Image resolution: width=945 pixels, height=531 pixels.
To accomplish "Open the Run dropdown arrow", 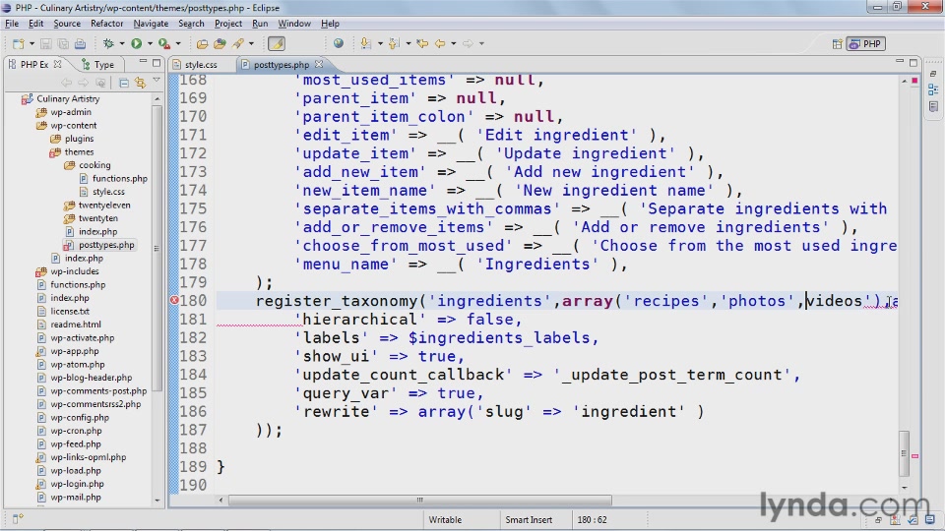I will [150, 44].
